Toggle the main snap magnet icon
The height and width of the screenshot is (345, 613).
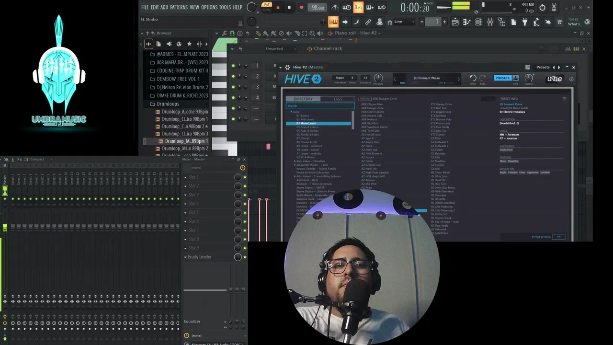tap(389, 23)
